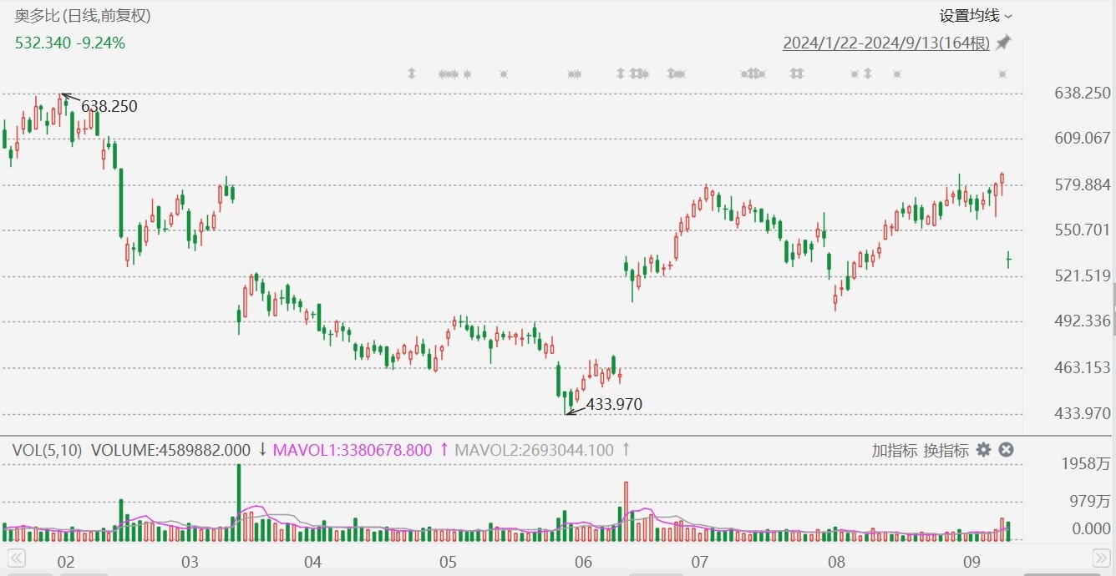Pin the chart date range
This screenshot has height=576, width=1116.
click(1003, 43)
